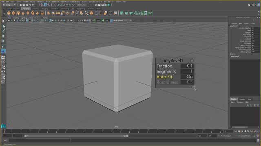The width and height of the screenshot is (261, 146).
Task: Activate the Rotate tool in toolbox
Action: 3,41
